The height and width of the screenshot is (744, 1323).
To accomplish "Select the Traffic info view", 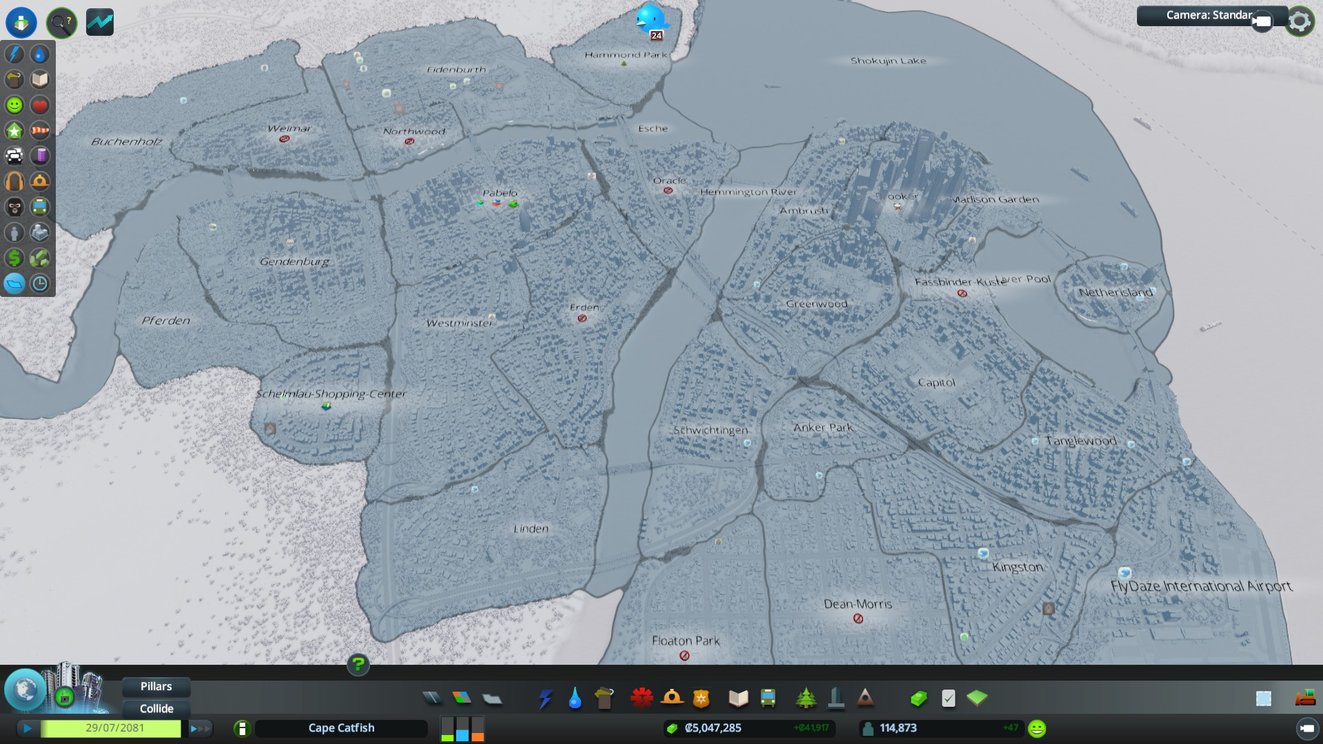I will click(14, 156).
